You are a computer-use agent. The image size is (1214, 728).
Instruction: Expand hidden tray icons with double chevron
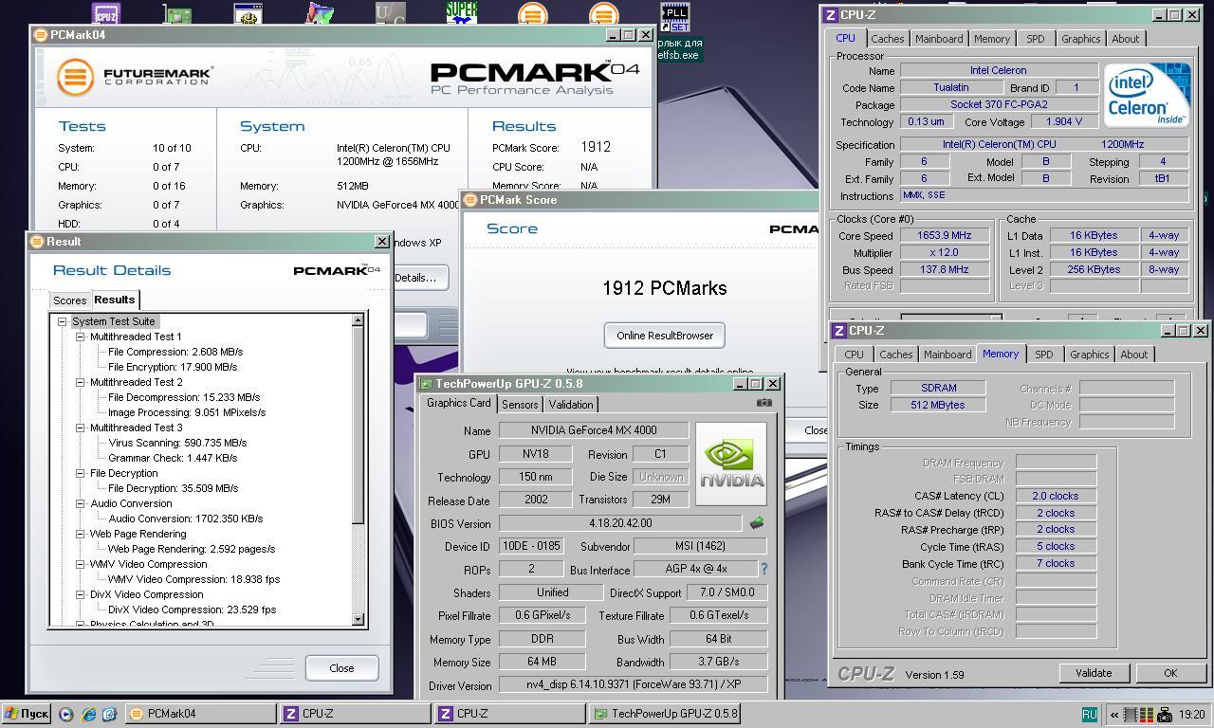tap(1114, 715)
